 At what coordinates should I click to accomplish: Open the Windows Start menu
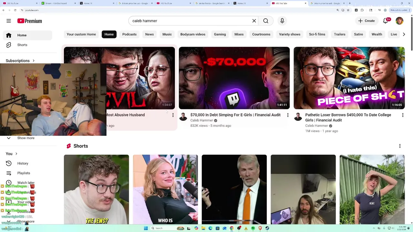pyautogui.click(x=146, y=228)
